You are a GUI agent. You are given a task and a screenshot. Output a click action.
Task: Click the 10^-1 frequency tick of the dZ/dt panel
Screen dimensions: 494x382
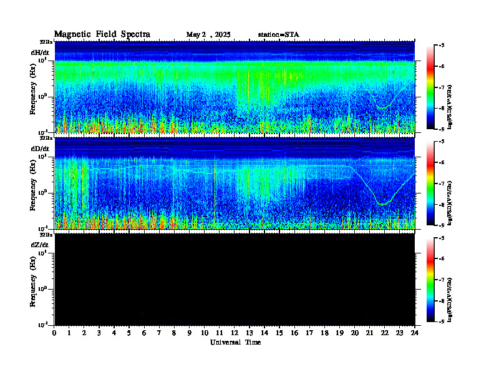coord(42,325)
